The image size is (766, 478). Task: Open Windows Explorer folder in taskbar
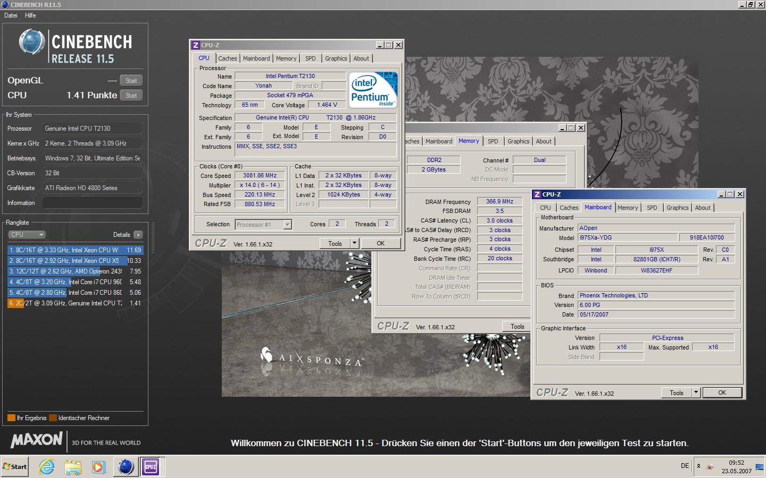coord(73,467)
